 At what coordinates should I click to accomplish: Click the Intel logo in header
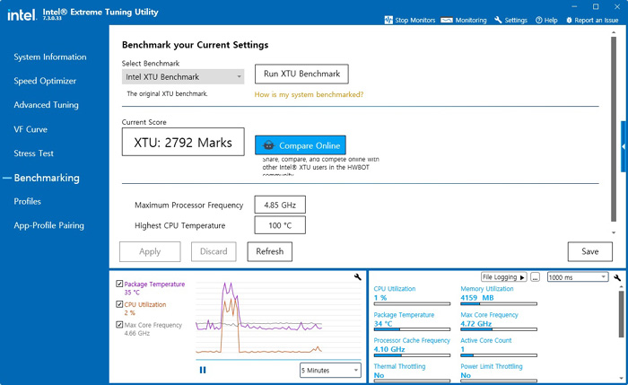(x=22, y=15)
